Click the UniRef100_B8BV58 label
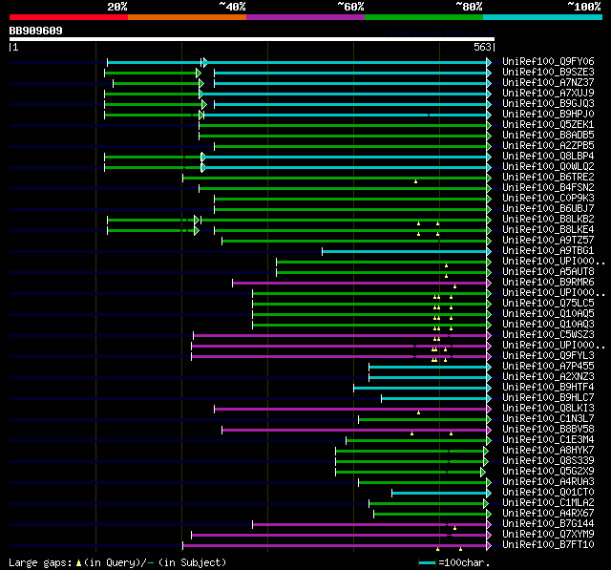 [x=548, y=430]
